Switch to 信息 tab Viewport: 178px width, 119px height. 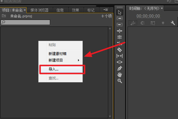pyautogui.click(x=60, y=10)
